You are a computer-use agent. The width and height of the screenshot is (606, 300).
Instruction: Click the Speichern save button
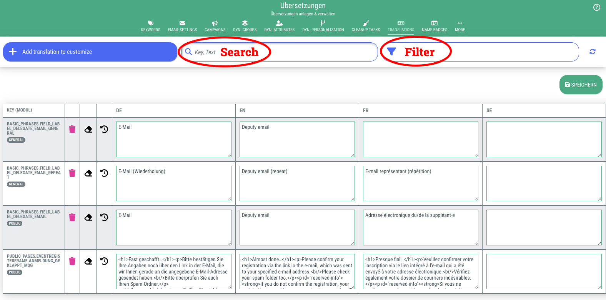click(581, 85)
